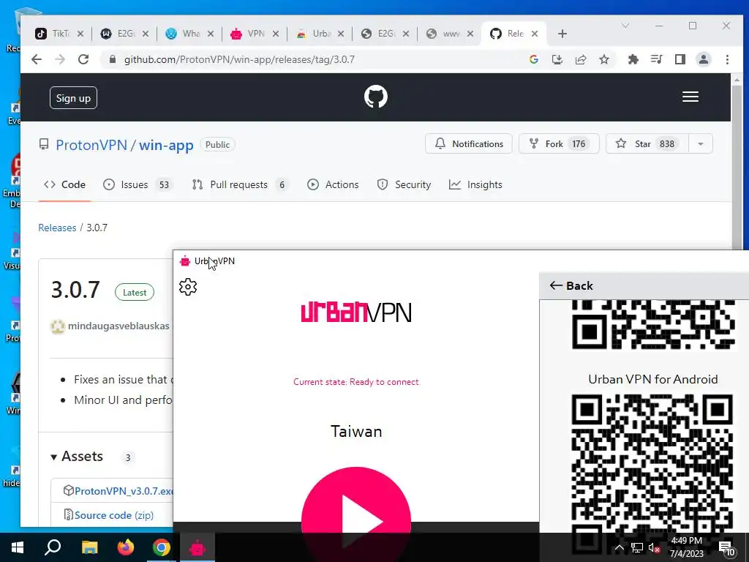Show hidden system tray icons
This screenshot has height=562, width=749.
pos(619,547)
